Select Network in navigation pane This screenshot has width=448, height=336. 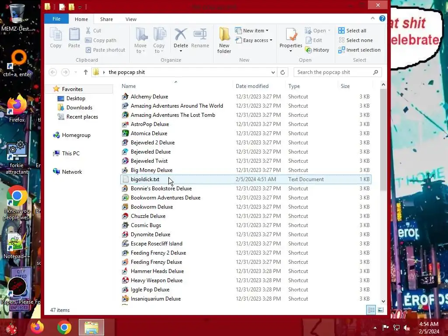point(72,171)
